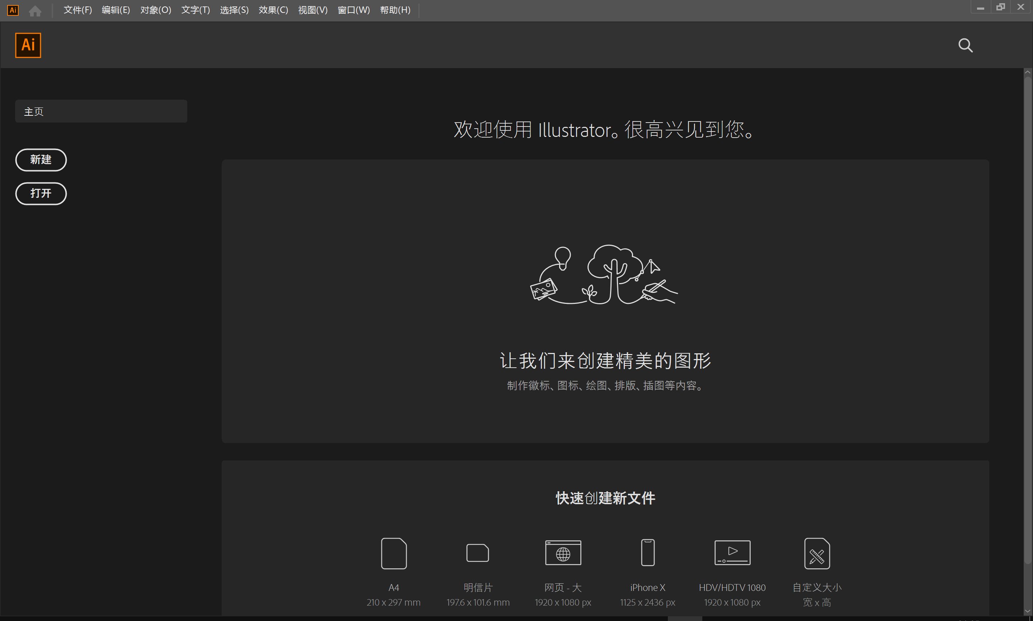Close the Illustrator window
1033x621 pixels.
pyautogui.click(x=1021, y=7)
